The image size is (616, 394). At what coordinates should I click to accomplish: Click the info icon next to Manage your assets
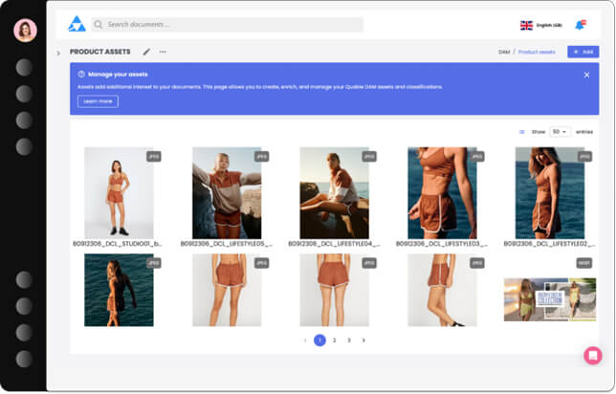(81, 74)
